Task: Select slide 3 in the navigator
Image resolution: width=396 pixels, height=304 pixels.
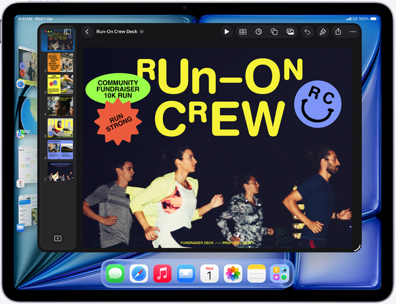Action: (60, 84)
